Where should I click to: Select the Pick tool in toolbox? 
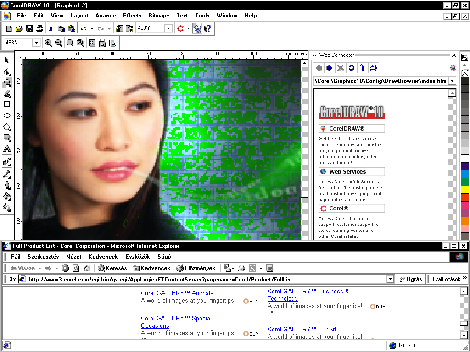[7, 60]
